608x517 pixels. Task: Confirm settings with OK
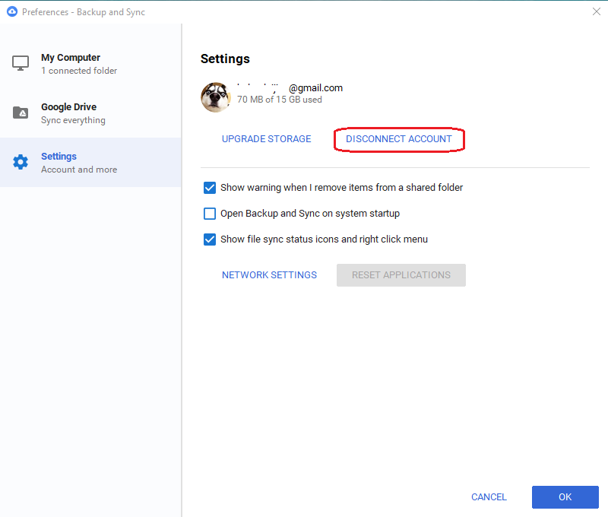[x=565, y=496]
